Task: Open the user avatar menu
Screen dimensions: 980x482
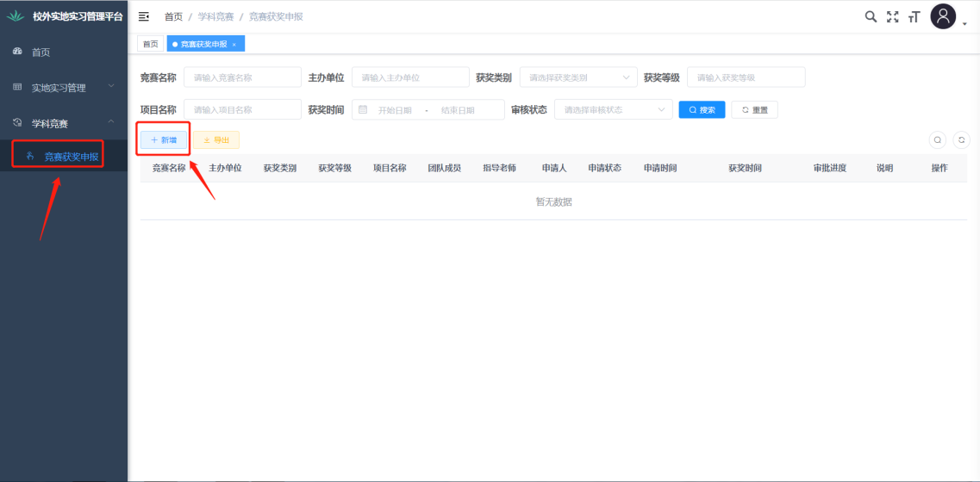Action: (x=944, y=16)
